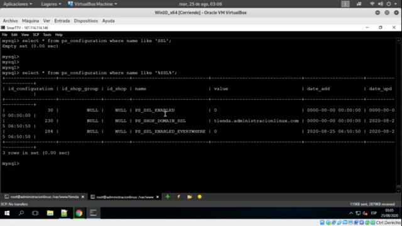Viewport: 402px width, 226px height.
Task: Expand the Aplicaciones dropdown in top panel
Action: pos(18,4)
